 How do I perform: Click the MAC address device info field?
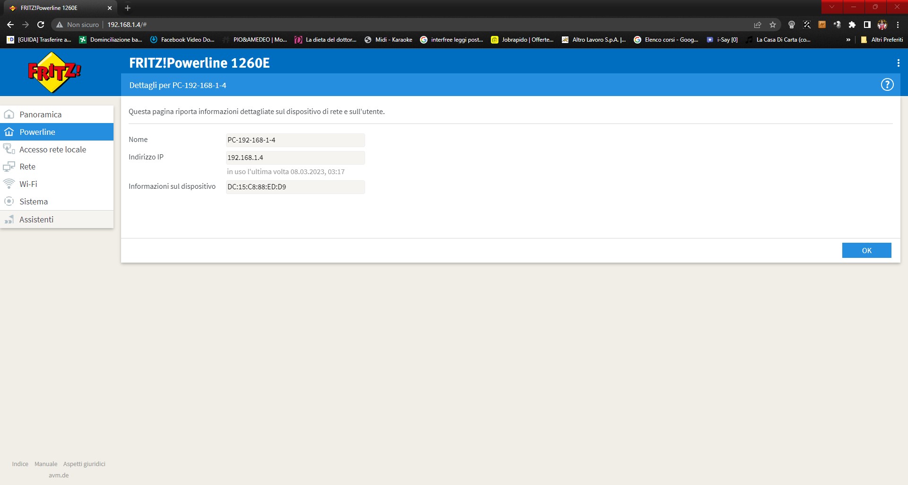(x=295, y=187)
